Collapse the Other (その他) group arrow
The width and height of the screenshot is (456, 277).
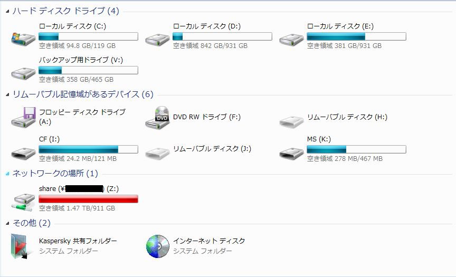[x=7, y=223]
